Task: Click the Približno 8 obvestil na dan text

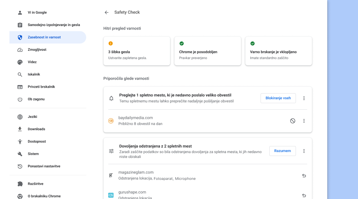Action: [140, 124]
